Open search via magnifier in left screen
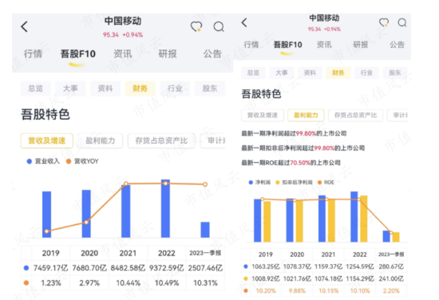Image resolution: width=439 pixels, height=300 pixels. 219,27
